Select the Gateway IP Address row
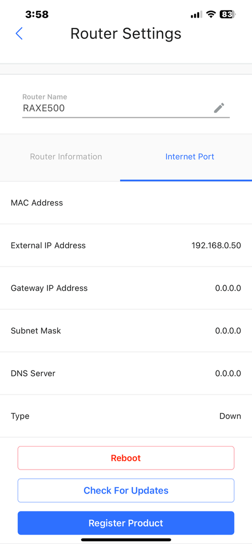Screen dimensions: 252x546 pos(126,288)
